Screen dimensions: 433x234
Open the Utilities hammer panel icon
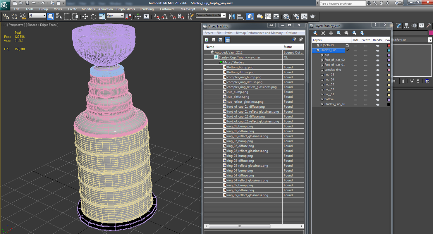[x=429, y=26]
